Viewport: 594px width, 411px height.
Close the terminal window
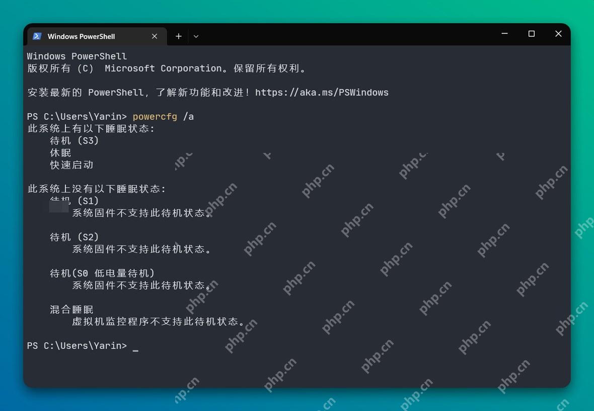tap(558, 34)
